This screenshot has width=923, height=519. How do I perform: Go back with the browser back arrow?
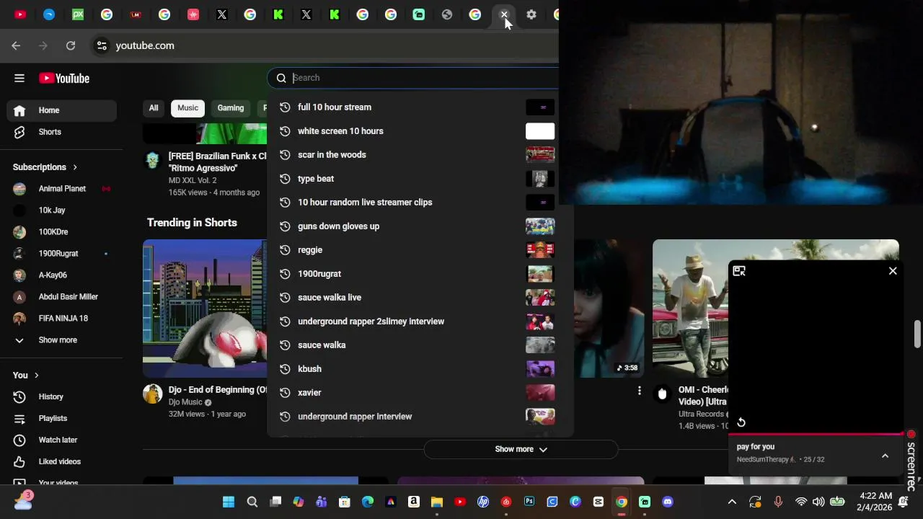[x=16, y=45]
